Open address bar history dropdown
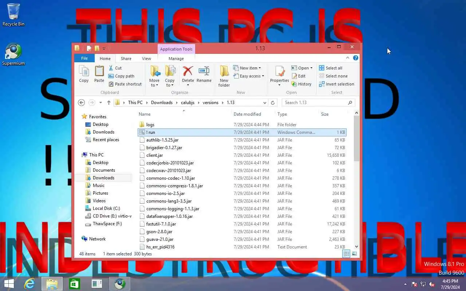The height and width of the screenshot is (291, 466). point(265,103)
